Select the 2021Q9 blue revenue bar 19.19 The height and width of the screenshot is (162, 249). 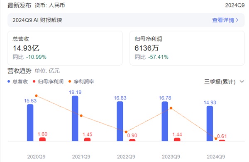coord(75,118)
